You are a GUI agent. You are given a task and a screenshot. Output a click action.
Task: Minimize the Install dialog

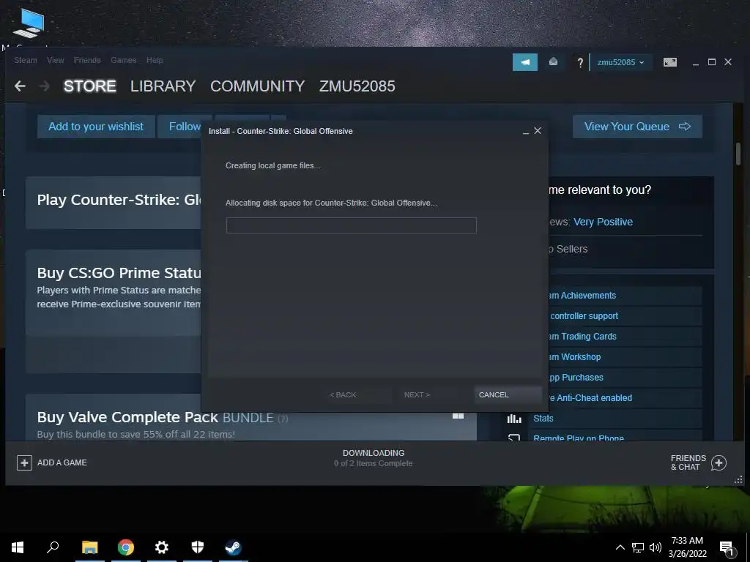coord(526,132)
